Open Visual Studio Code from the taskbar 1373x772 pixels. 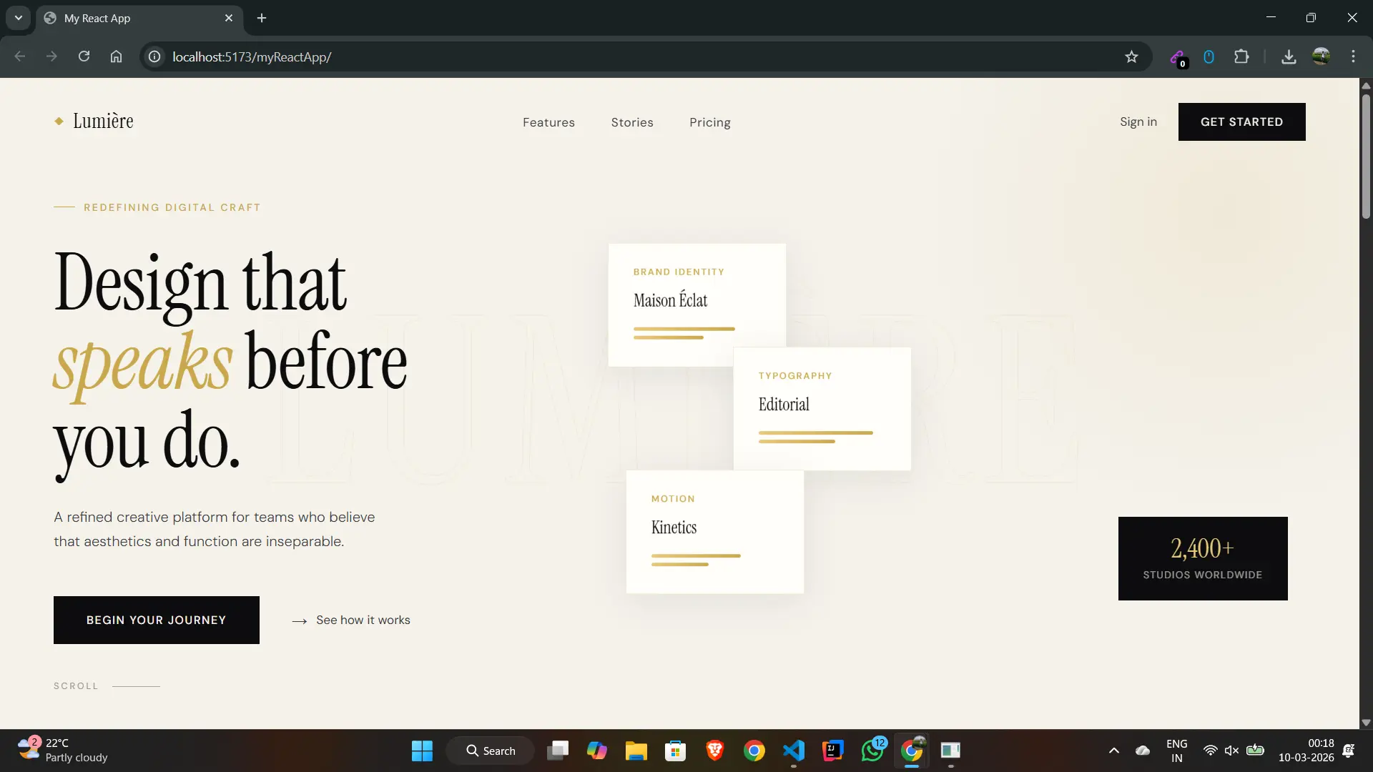click(x=794, y=751)
